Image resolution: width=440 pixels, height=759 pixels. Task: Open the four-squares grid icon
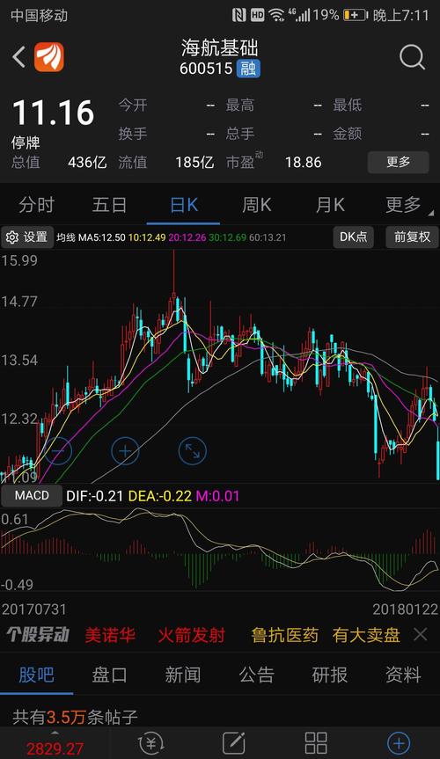(x=316, y=742)
